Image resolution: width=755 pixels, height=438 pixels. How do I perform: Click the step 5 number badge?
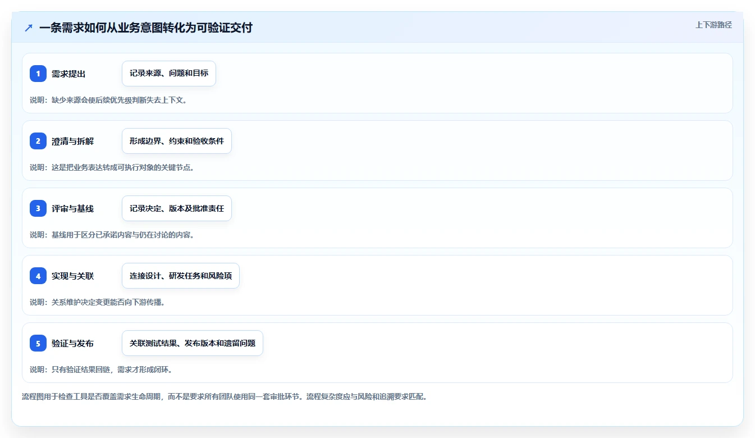coord(38,343)
